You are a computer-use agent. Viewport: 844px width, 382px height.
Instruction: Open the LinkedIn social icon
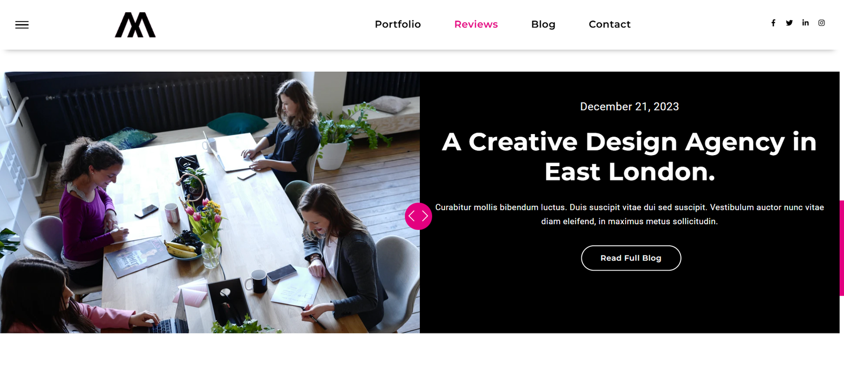click(805, 23)
